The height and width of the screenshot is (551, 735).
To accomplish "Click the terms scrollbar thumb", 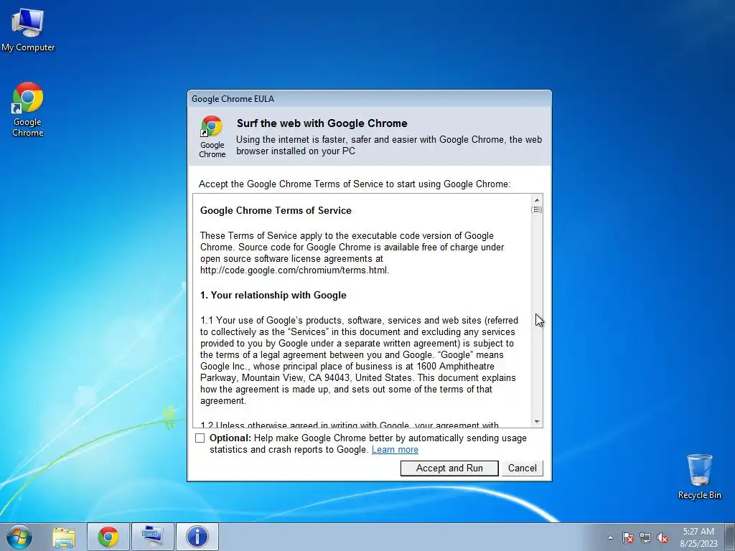I will click(537, 210).
